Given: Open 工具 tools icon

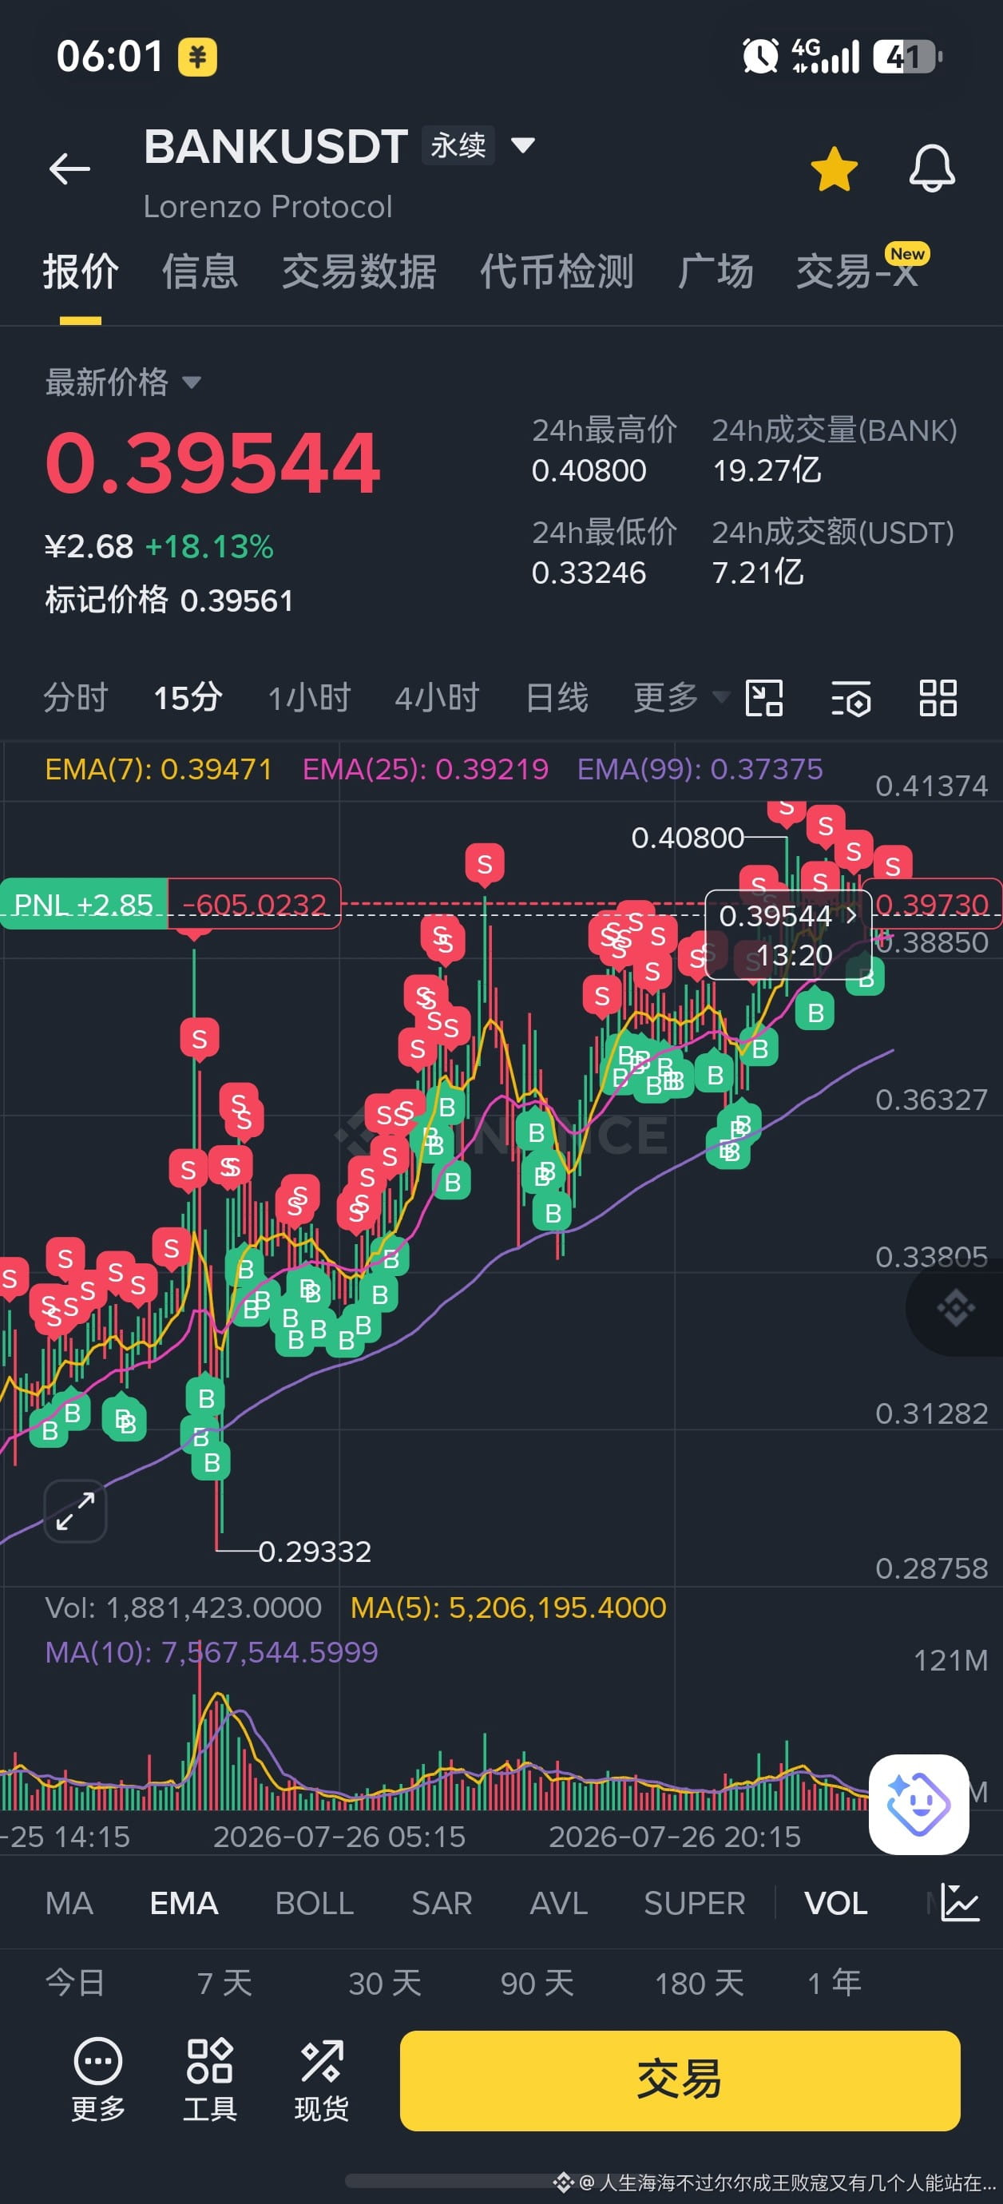Looking at the screenshot, I should pyautogui.click(x=210, y=2079).
